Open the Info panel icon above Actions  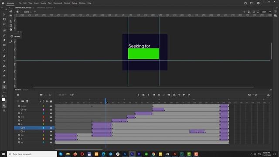[x=11, y=30]
